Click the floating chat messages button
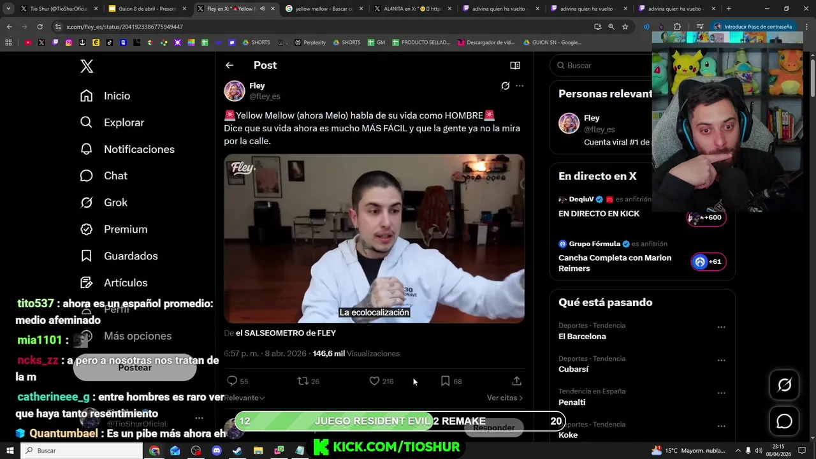 pyautogui.click(x=784, y=421)
